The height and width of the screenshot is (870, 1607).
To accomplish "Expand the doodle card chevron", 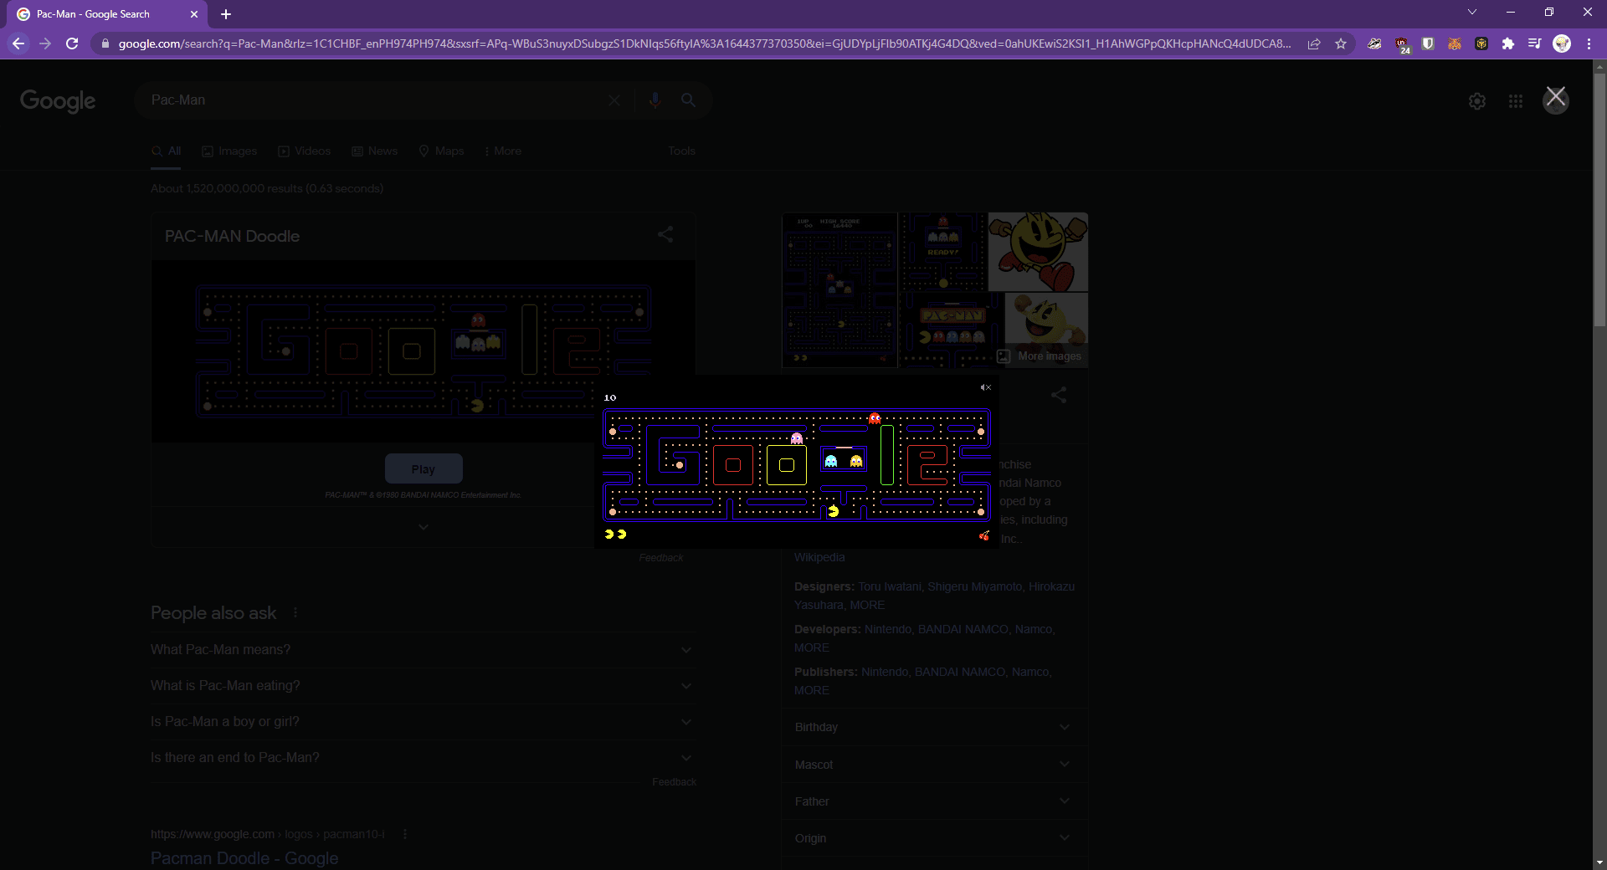I will pyautogui.click(x=424, y=527).
